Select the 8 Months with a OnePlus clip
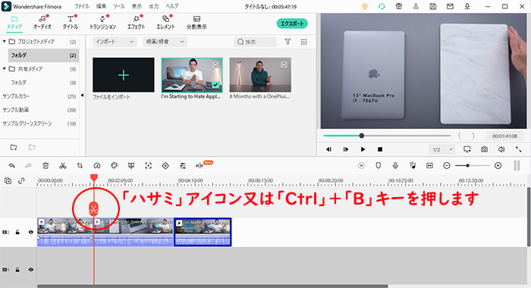531x288 pixels. [260, 75]
